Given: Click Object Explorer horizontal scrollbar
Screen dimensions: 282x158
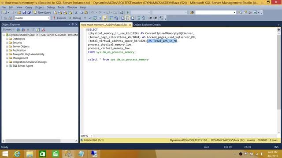Looking at the screenshot, I should coord(33,141).
